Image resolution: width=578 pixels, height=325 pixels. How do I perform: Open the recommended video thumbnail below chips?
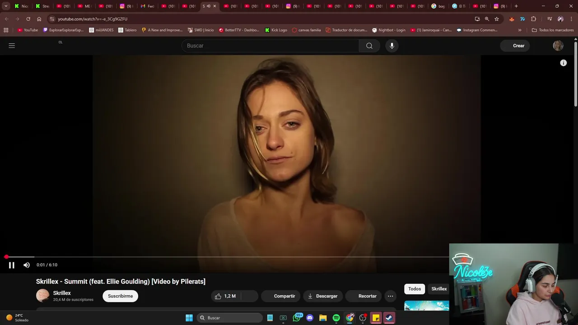pyautogui.click(x=427, y=306)
